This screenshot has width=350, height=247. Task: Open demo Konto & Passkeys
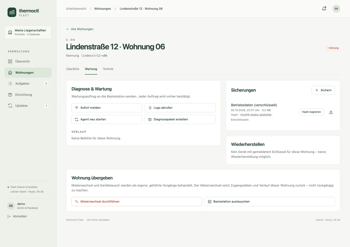28,206
